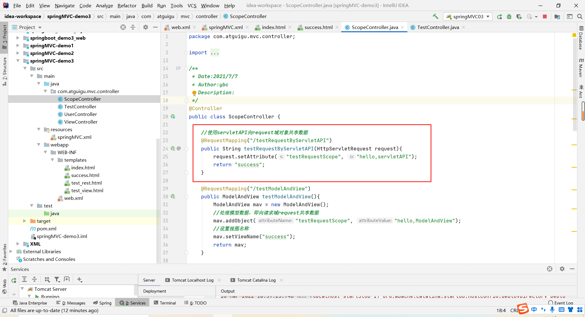
Task: Start debugging with the bug icon
Action: [509, 16]
